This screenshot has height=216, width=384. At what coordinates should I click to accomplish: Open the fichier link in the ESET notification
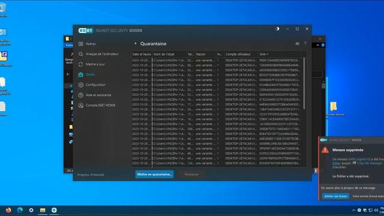(x=336, y=163)
